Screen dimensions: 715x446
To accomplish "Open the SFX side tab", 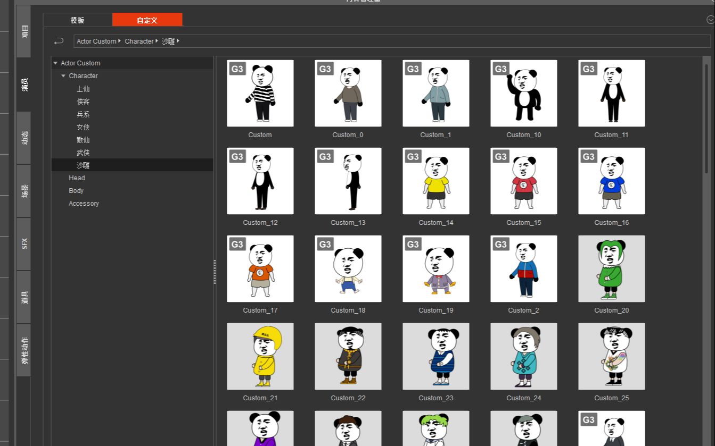I will click(x=24, y=244).
